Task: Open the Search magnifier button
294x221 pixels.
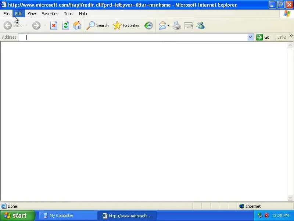Action: [97, 25]
